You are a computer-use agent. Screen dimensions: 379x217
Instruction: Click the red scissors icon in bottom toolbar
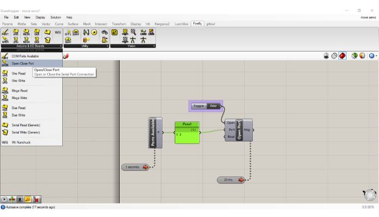tap(36, 200)
